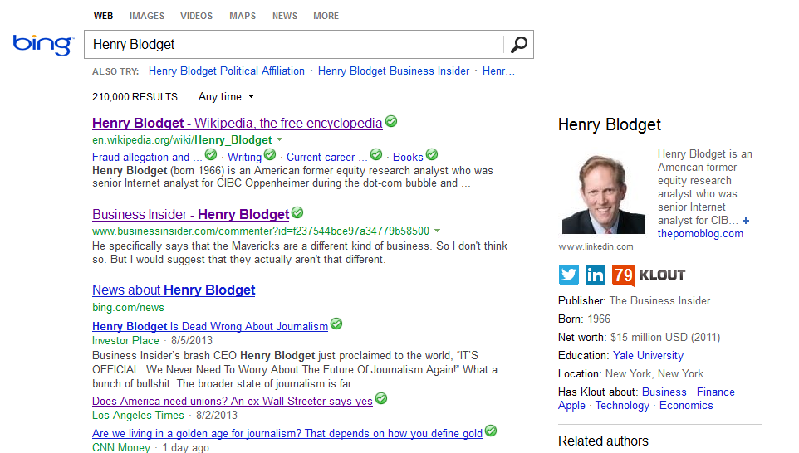Switch to the Images tab
This screenshot has width=799, height=453.
point(147,16)
